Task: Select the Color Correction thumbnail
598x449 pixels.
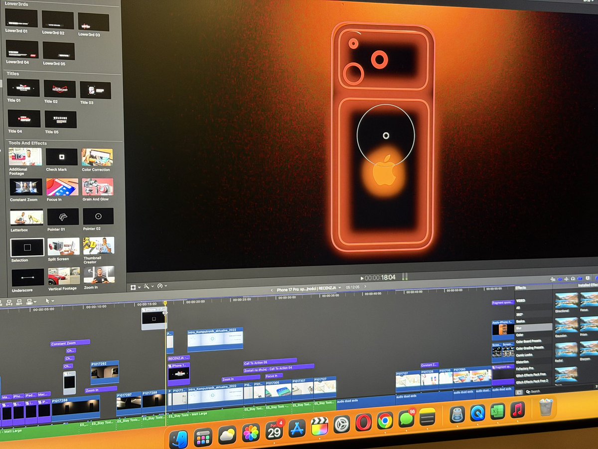Action: (x=97, y=157)
